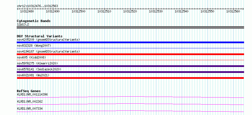Click the DGV Structural Variants track title
The height and width of the screenshot is (115, 252).
(x=40, y=36)
